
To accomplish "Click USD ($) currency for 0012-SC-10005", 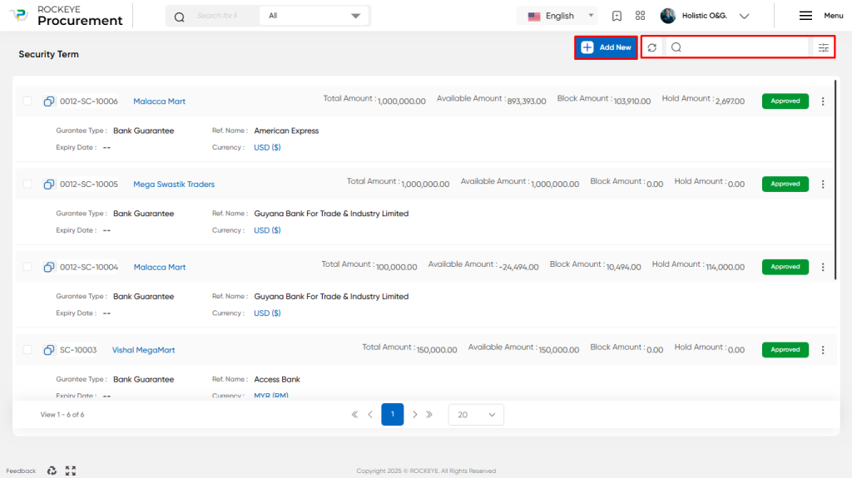I will point(267,230).
